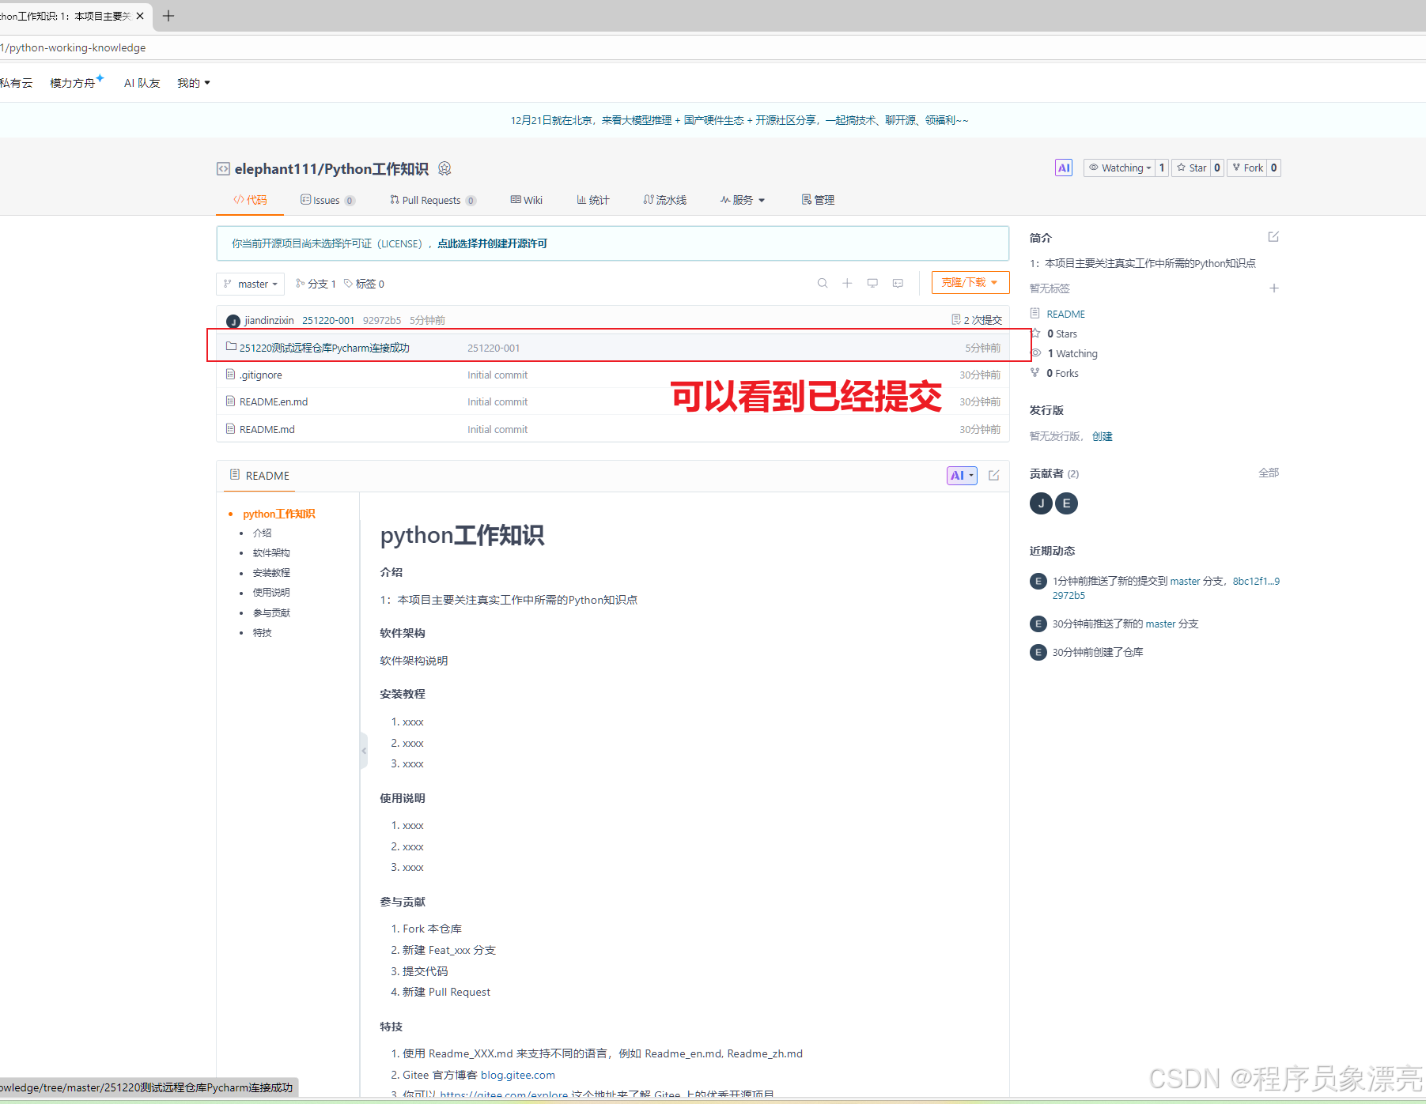1426x1104 pixels.
Task: Click jiandinzixin committer name
Action: (x=269, y=320)
